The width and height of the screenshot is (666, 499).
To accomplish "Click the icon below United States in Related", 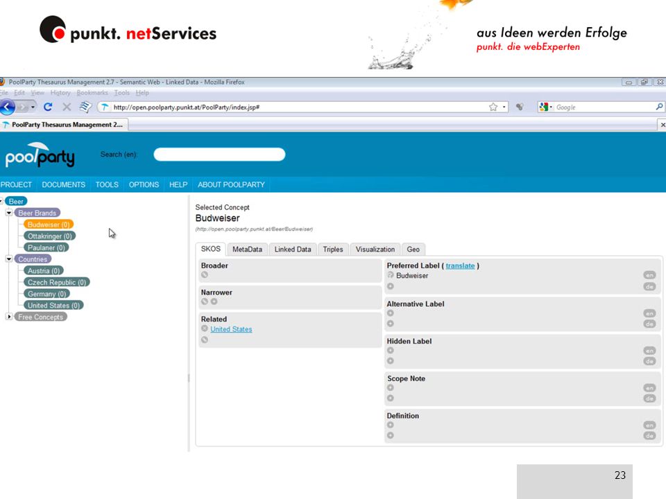I will pyautogui.click(x=204, y=340).
